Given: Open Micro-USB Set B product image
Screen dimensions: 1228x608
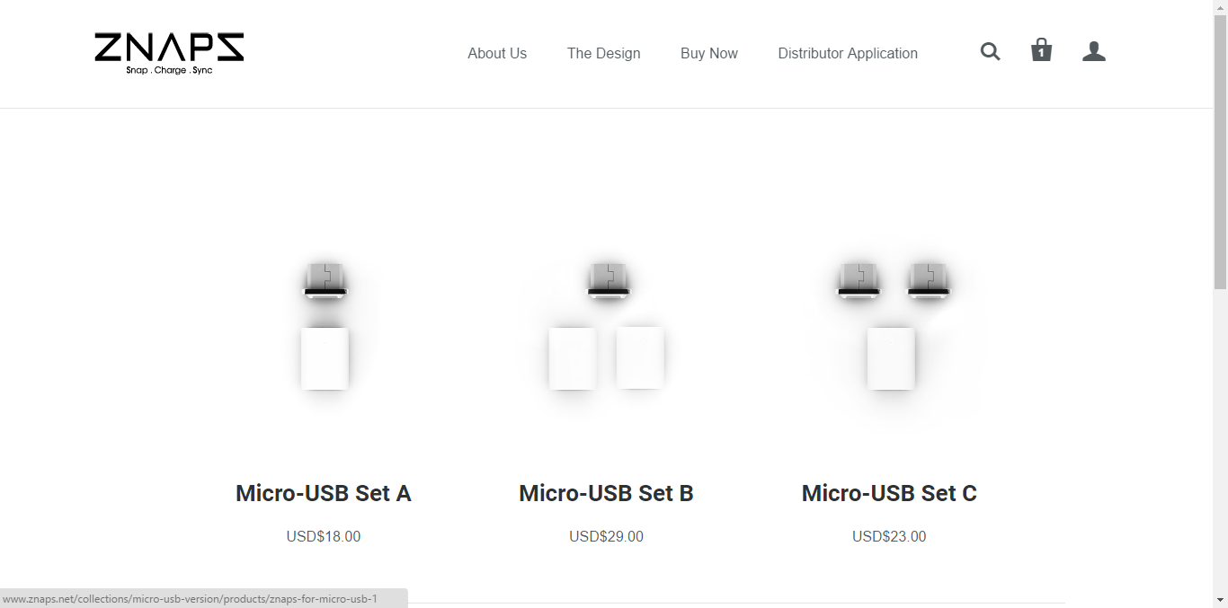Looking at the screenshot, I should tap(607, 327).
